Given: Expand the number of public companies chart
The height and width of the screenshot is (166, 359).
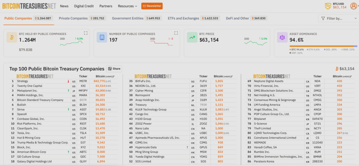Looking at the screenshot, I should [176, 33].
